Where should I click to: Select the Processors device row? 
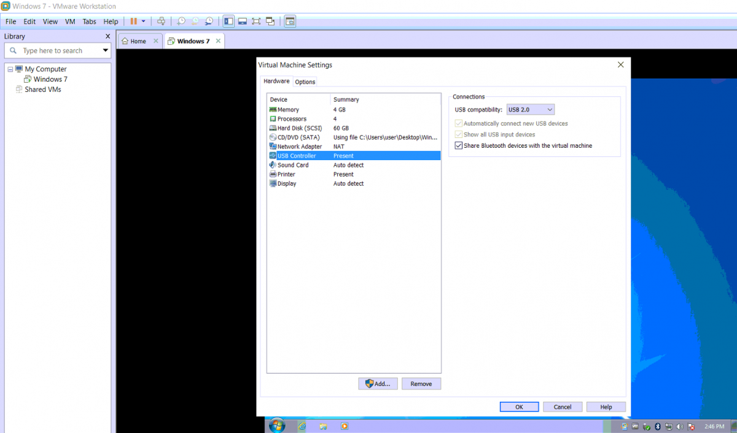click(x=354, y=119)
